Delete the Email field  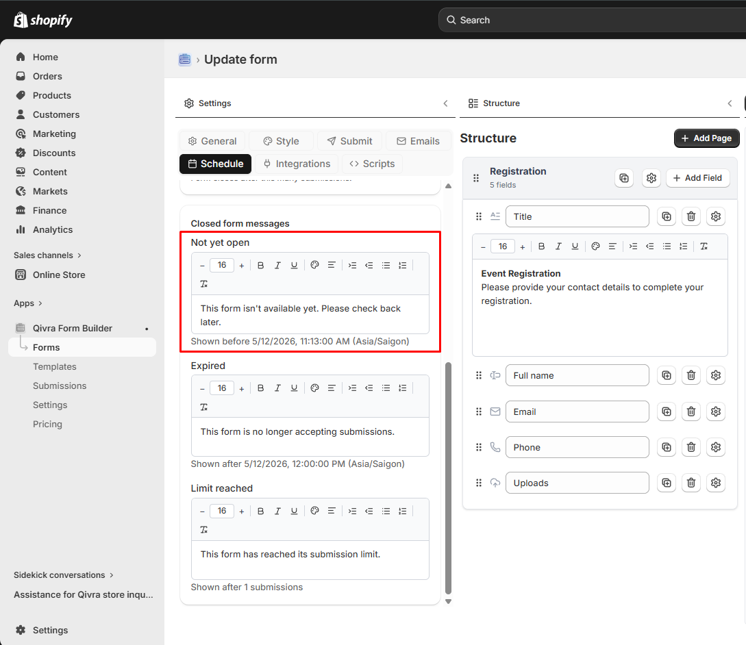(x=691, y=412)
